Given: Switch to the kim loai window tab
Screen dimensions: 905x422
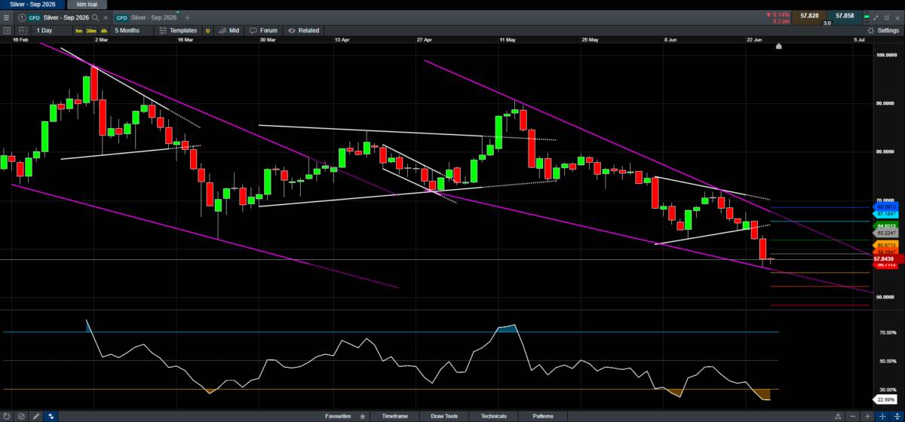Looking at the screenshot, I should coord(87,4).
